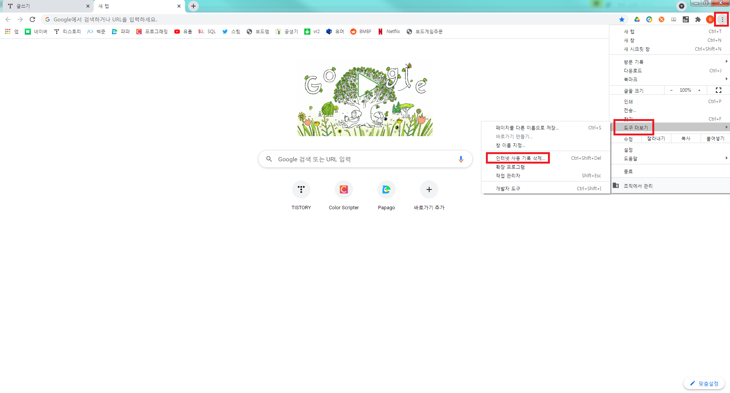Open Chrome three-dot menu button
The image size is (730, 393).
[x=722, y=19]
